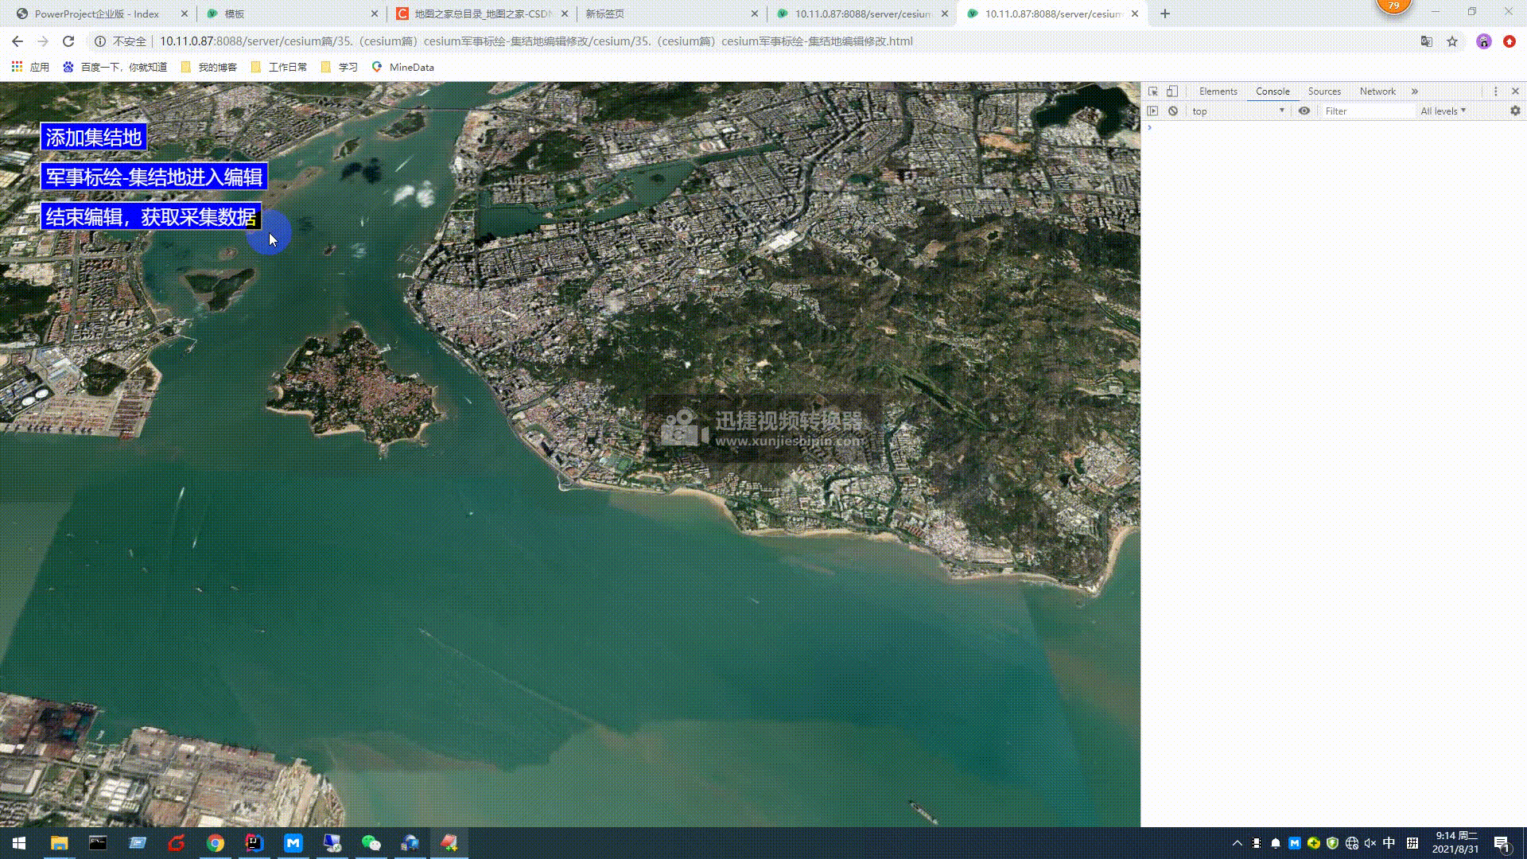Toggle the device toolbar in DevTools
The height and width of the screenshot is (859, 1527).
coord(1171,91)
